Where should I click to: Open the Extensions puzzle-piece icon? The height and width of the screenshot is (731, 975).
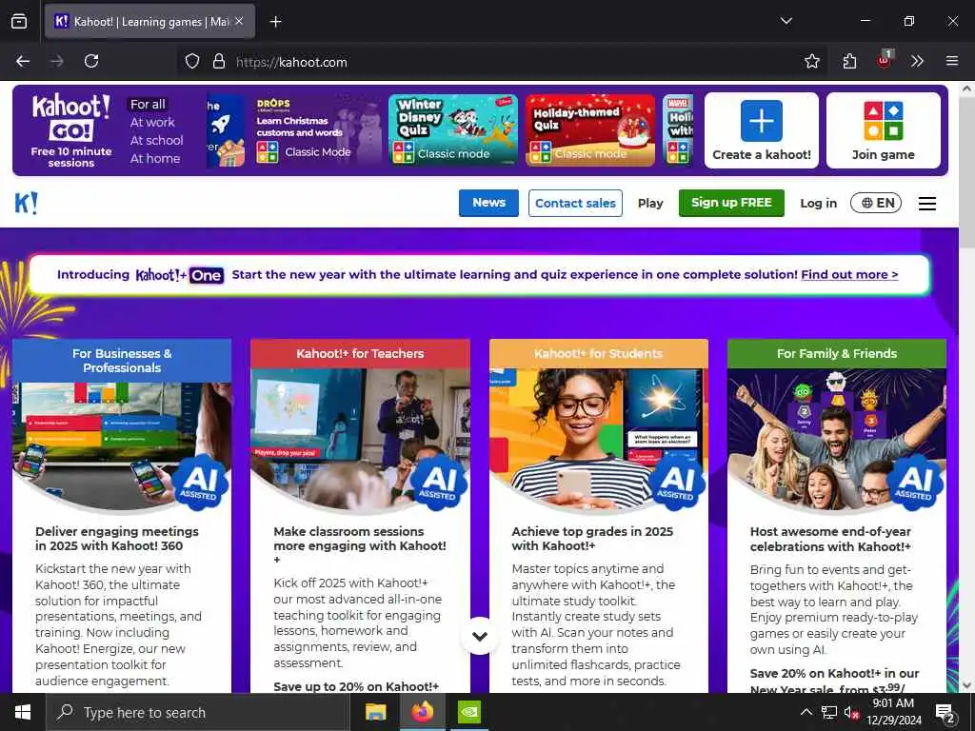(x=848, y=61)
